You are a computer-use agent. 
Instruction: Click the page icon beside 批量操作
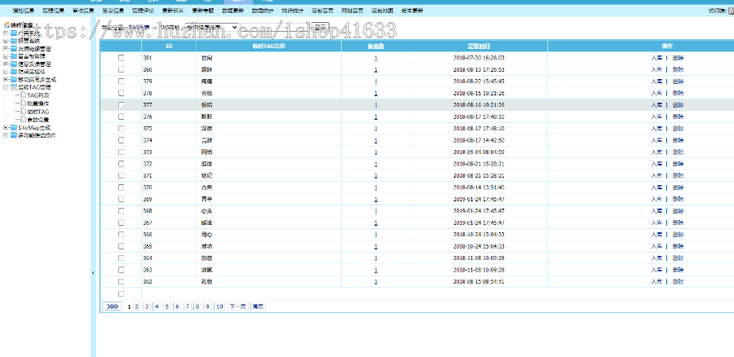[x=22, y=104]
